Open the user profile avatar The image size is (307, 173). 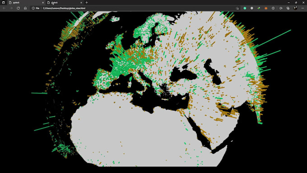point(295,8)
